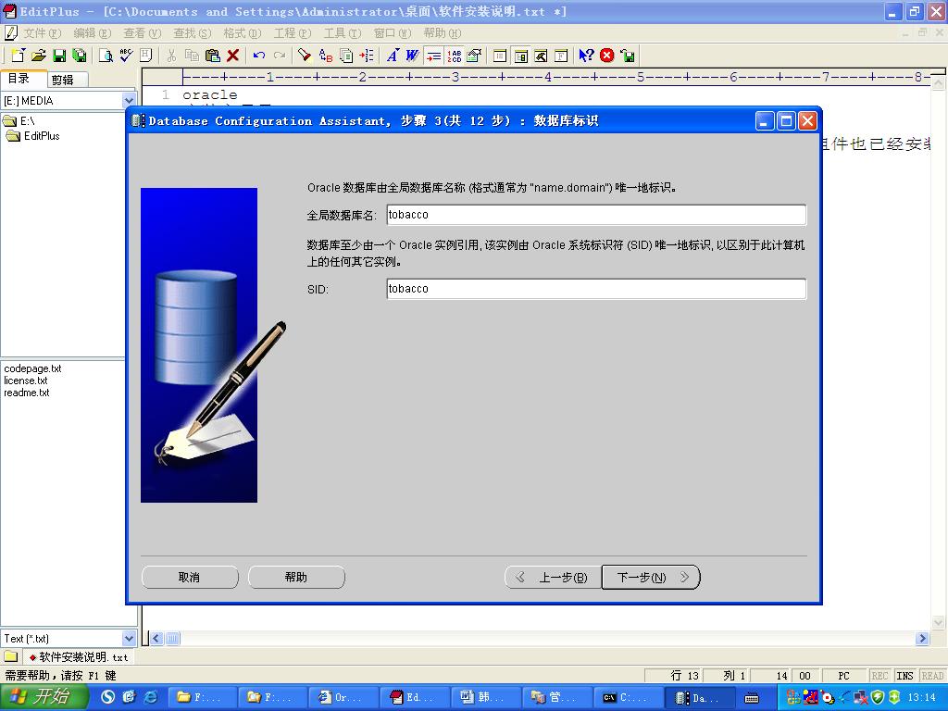The image size is (948, 711).
Task: Open the 工具(T) menu
Action: point(342,33)
